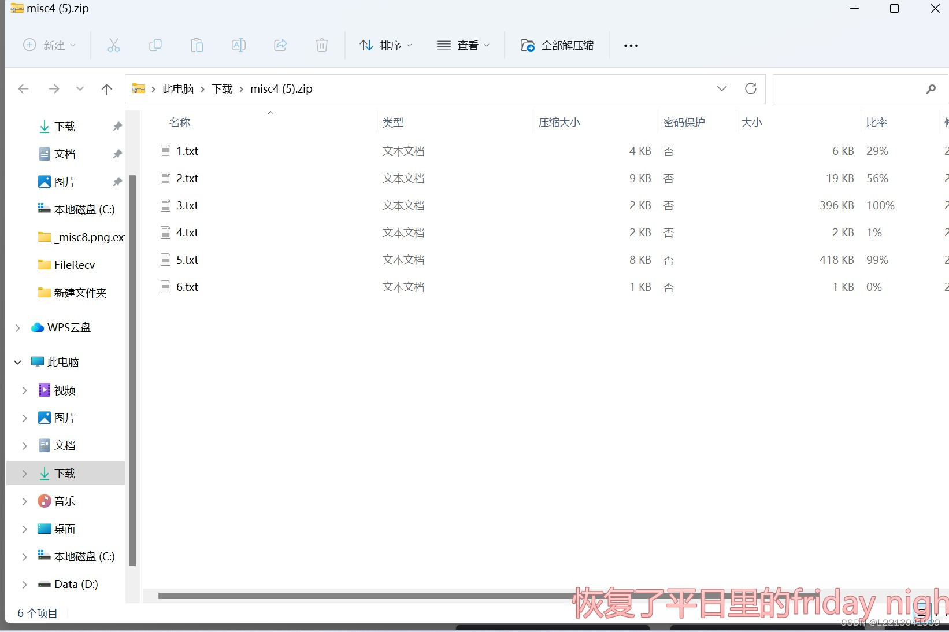This screenshot has height=632, width=949.
Task: Select 本地磁盘 (C:) under 此电脑 tree
Action: click(76, 556)
